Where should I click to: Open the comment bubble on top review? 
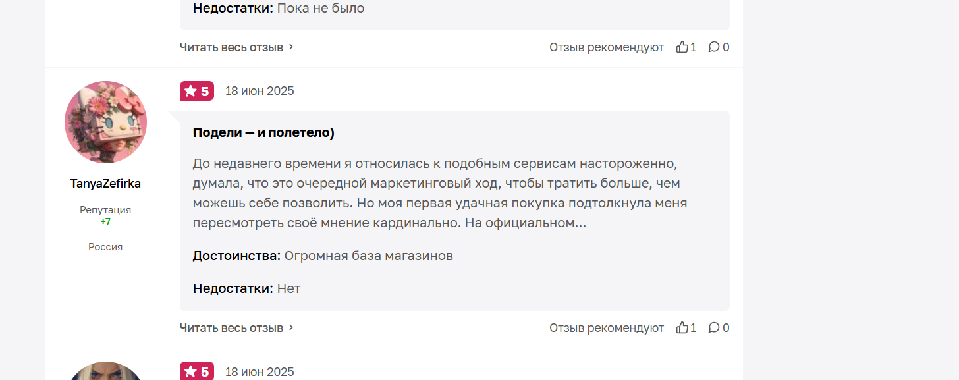tap(719, 47)
